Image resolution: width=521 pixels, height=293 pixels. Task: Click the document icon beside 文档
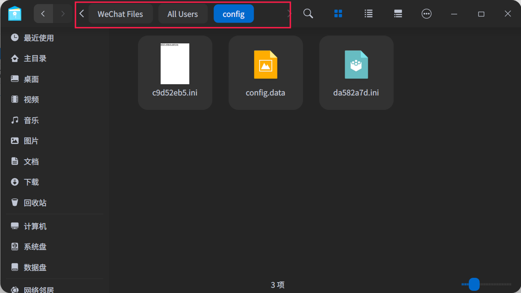(x=15, y=161)
